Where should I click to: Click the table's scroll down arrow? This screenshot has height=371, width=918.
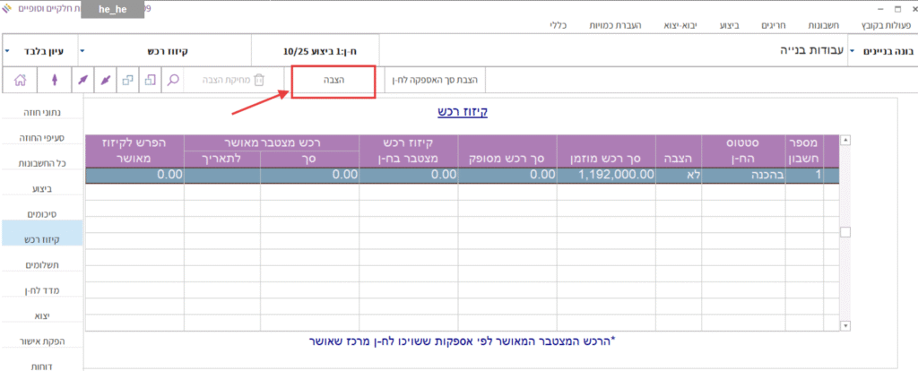[x=844, y=325]
